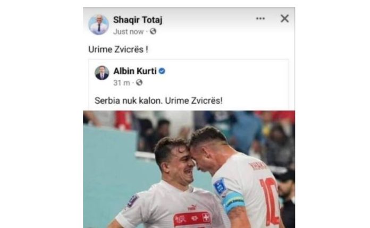Click the blue captain armband in the photo
Screen dimensions: 370x228
pos(233,201)
